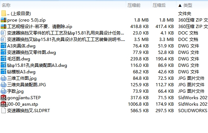Select the 夹具设计任务 DOC file name

tap(66, 33)
